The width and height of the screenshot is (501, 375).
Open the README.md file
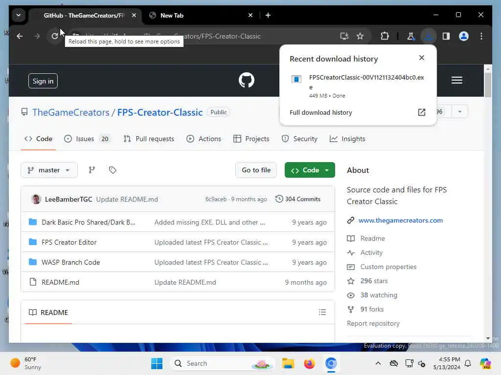point(60,283)
